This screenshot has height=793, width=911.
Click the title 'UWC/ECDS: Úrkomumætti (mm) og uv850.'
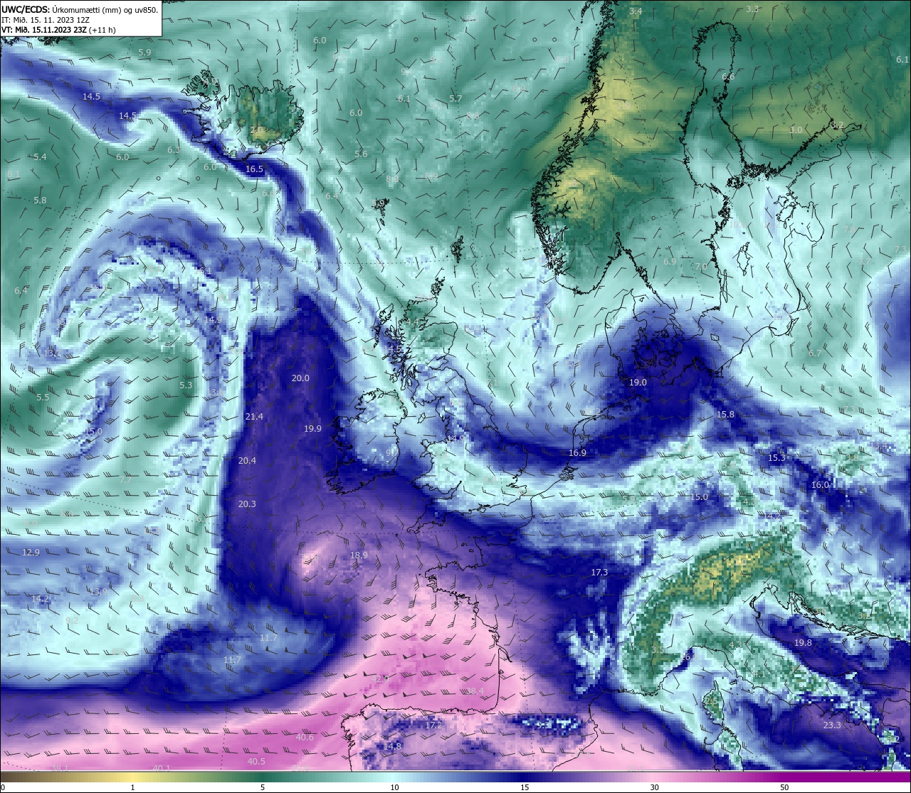click(80, 9)
